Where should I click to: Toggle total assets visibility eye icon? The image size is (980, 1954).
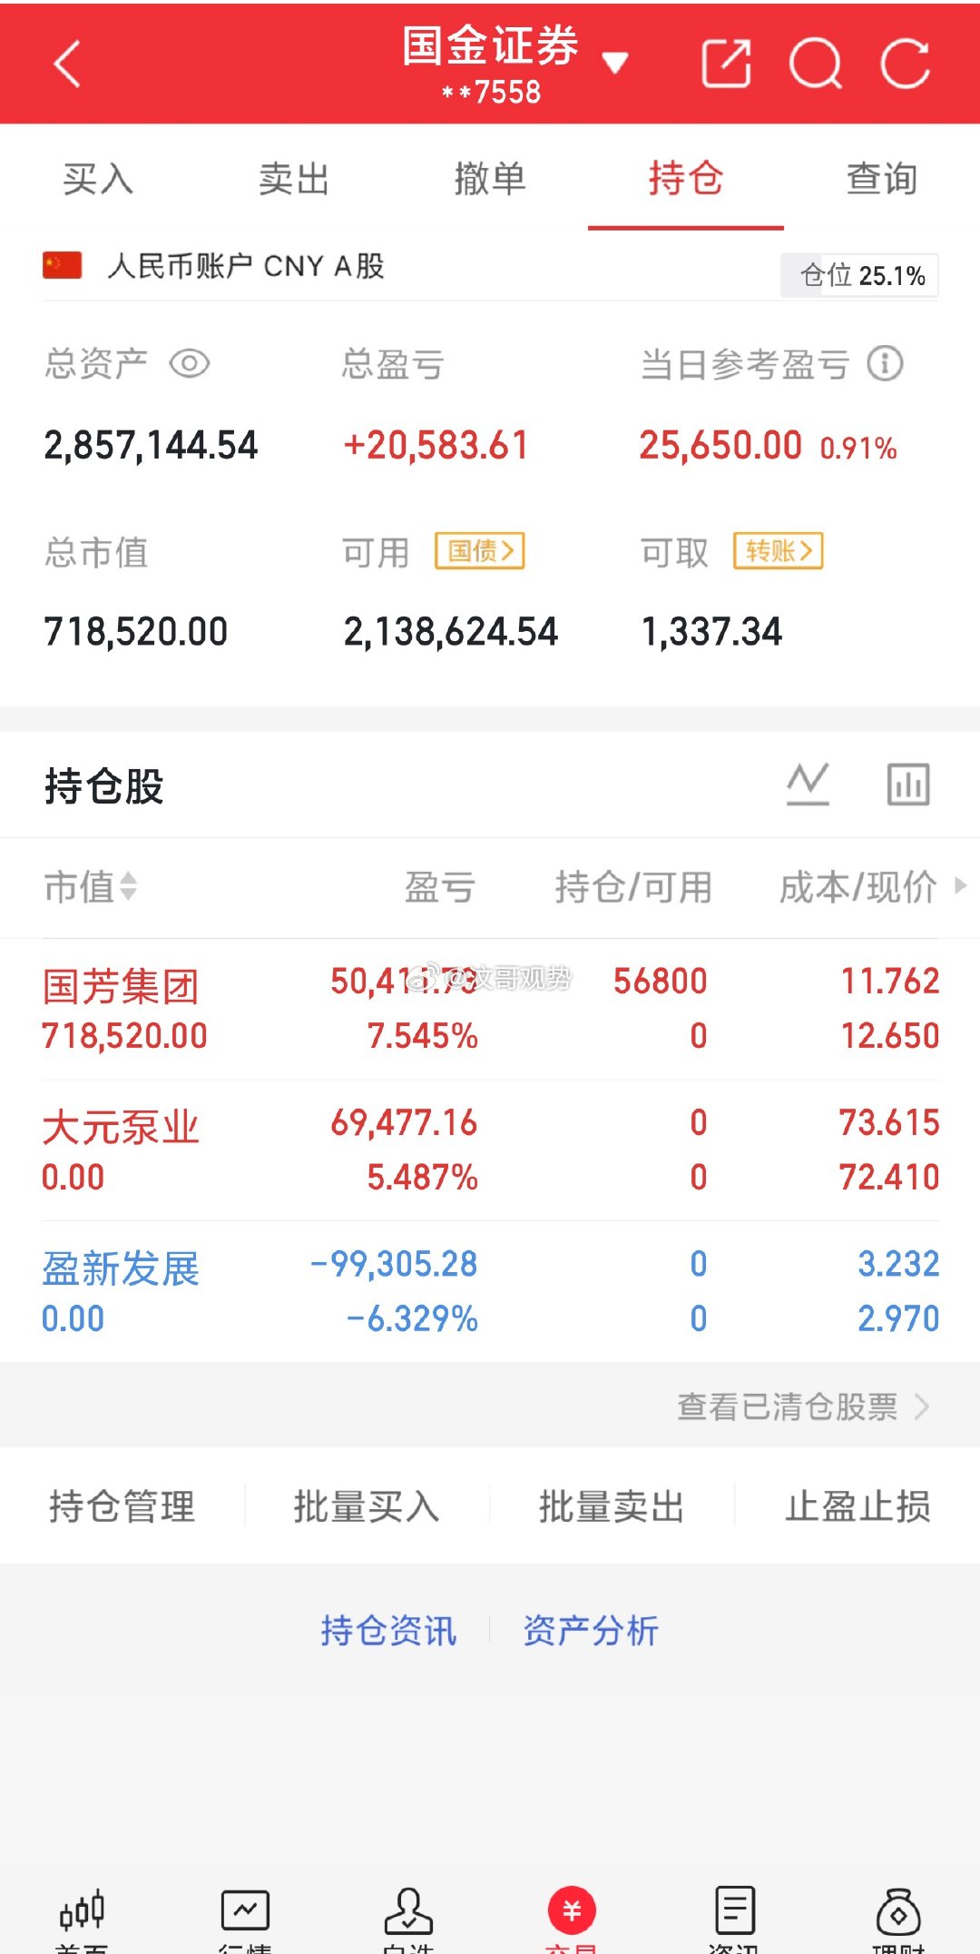click(x=190, y=364)
